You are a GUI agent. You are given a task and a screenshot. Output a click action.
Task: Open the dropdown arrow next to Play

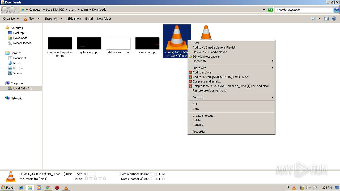[x=39, y=19]
